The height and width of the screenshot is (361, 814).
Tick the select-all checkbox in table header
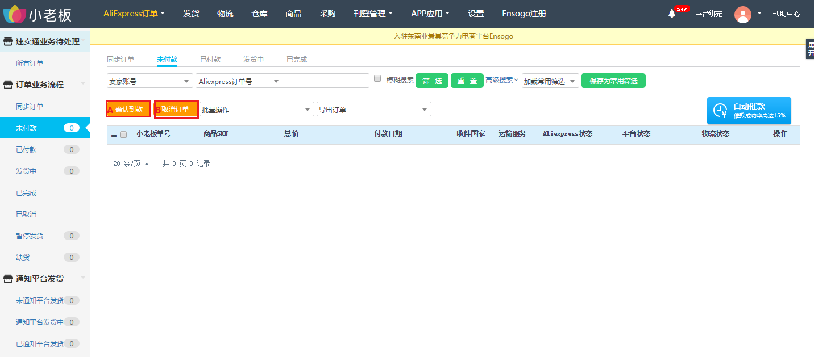point(123,135)
